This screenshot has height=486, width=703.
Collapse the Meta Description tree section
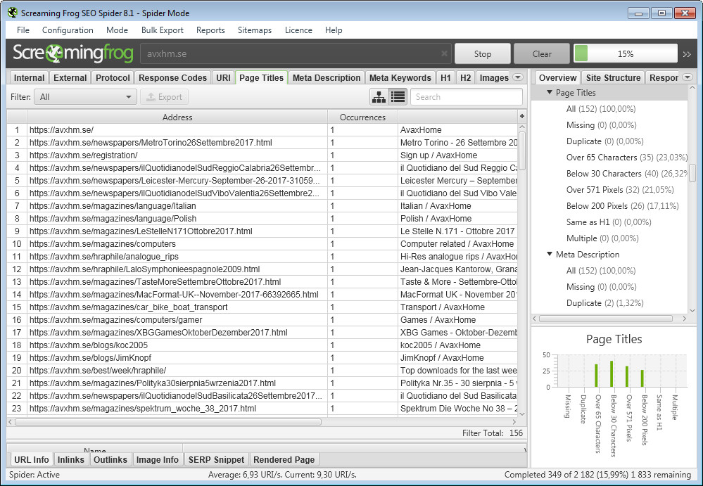[549, 254]
